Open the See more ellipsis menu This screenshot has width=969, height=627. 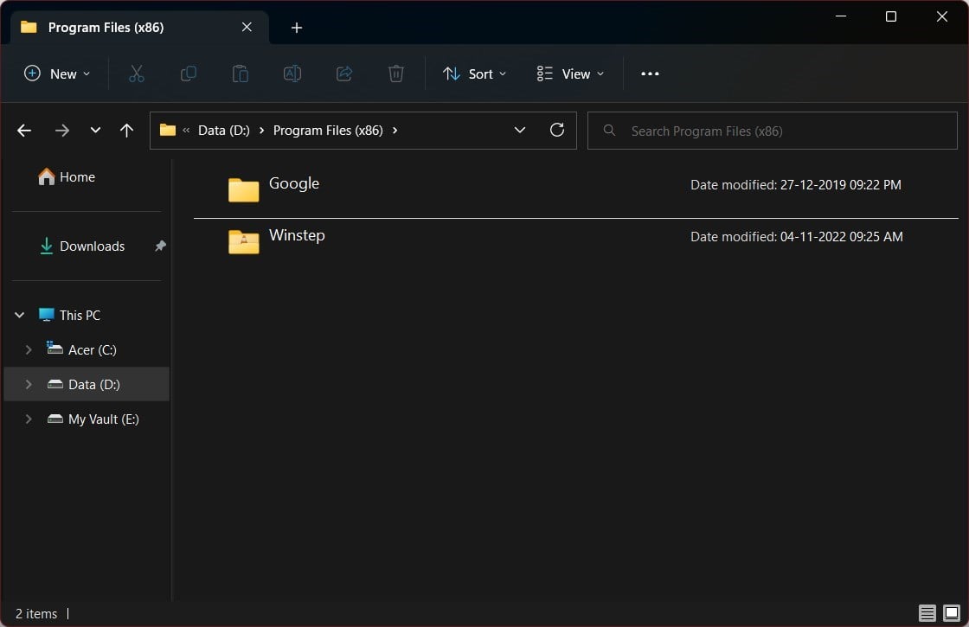click(650, 74)
